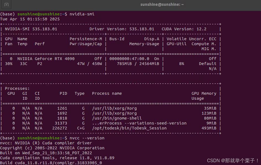Click the window title sunshine@sunshine: ~
Viewport: 261px width, 165px height.
pyautogui.click(x=162, y=4)
